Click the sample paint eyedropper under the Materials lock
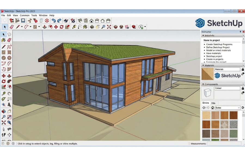This screenshot has height=163, width=245. click(243, 74)
